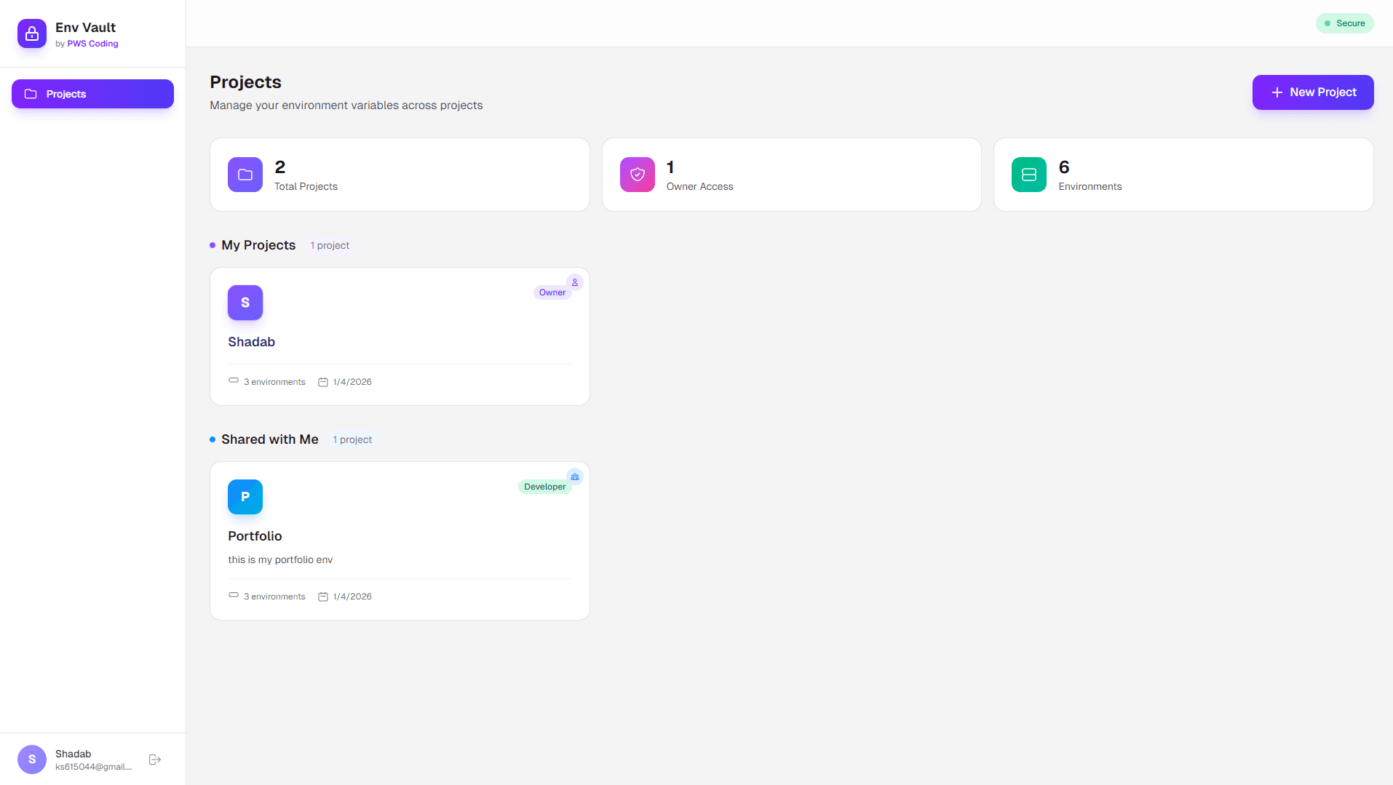
Task: Click the Shadab account avatar at bottom left
Action: click(31, 759)
